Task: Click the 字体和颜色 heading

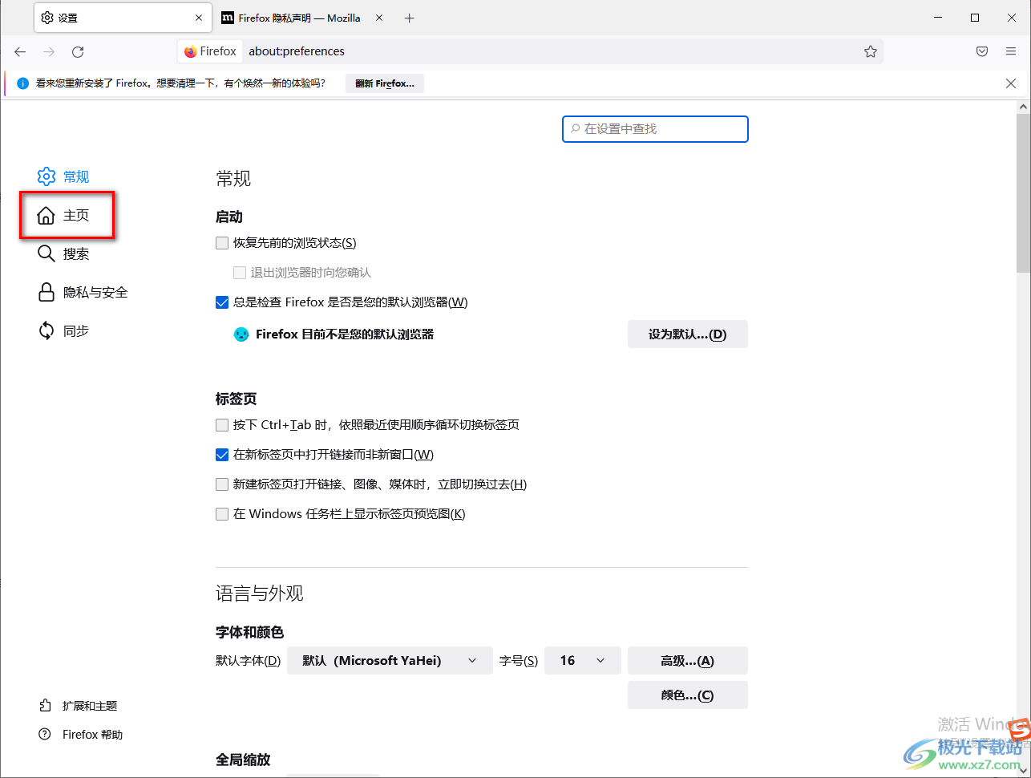Action: click(250, 632)
